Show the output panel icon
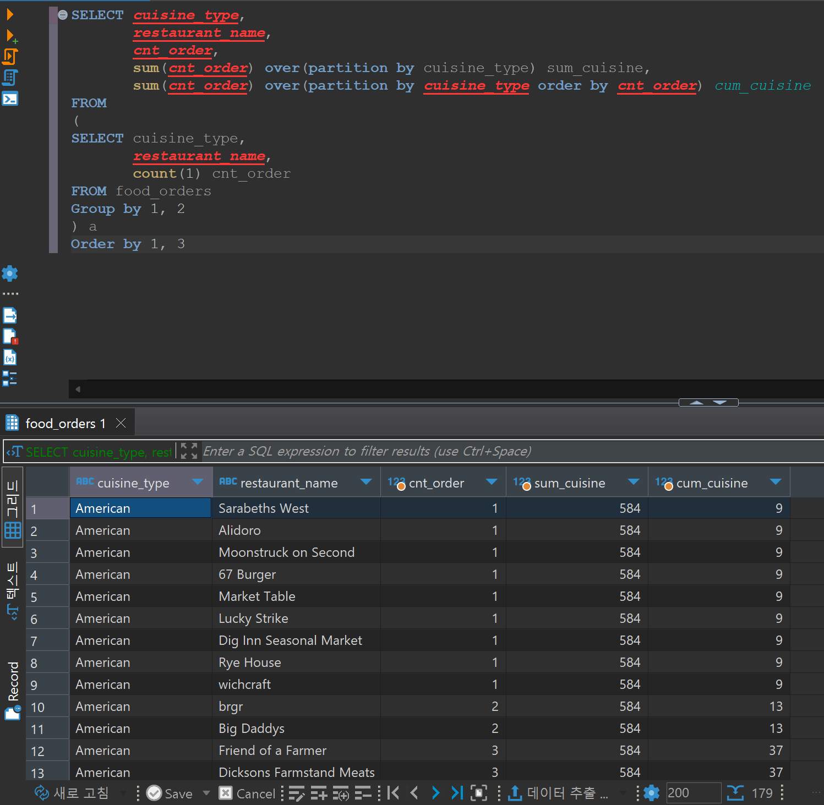Image resolution: width=824 pixels, height=805 pixels. 10,315
